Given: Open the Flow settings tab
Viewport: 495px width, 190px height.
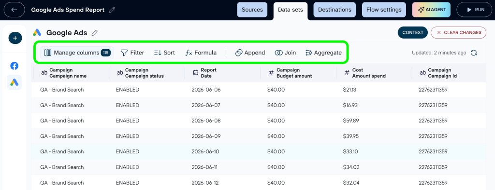Looking at the screenshot, I should [384, 10].
